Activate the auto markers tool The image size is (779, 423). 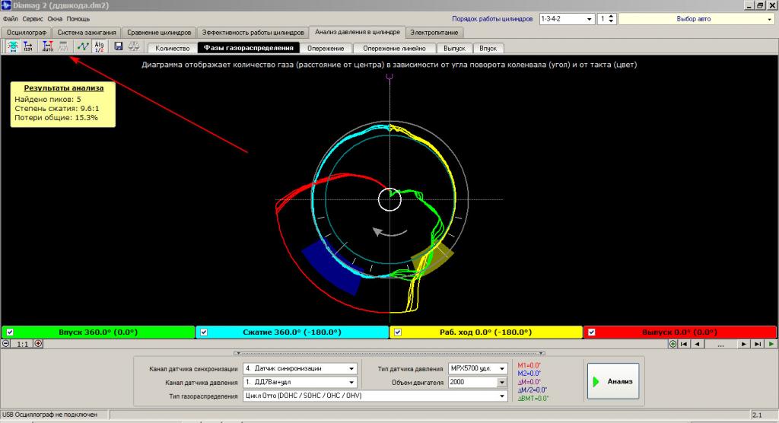click(48, 46)
